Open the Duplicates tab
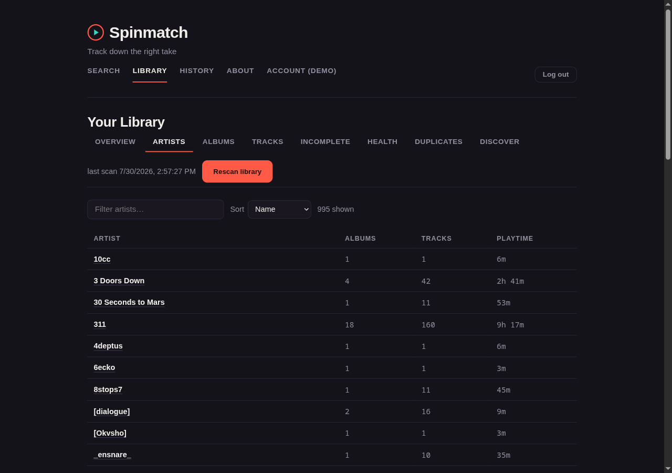This screenshot has width=672, height=473. pyautogui.click(x=438, y=142)
